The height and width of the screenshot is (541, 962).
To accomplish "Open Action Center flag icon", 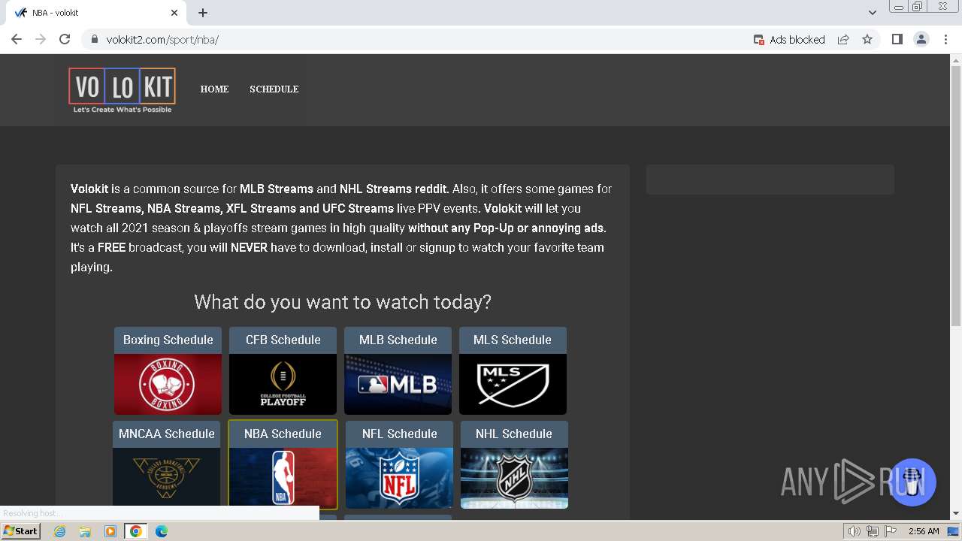I will pyautogui.click(x=891, y=531).
